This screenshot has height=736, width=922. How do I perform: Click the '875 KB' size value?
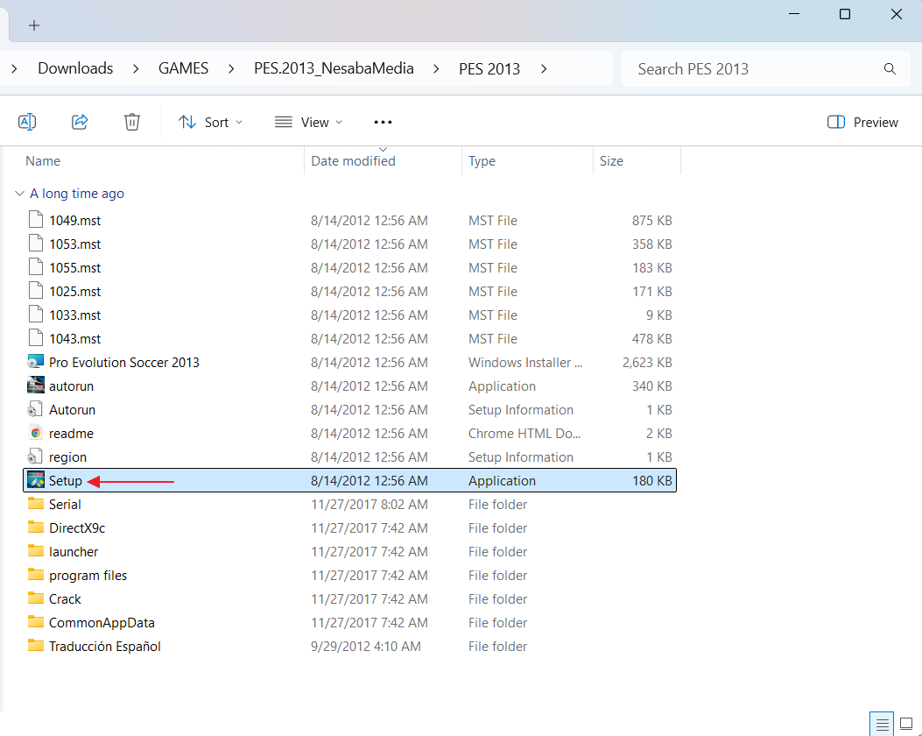tap(652, 221)
